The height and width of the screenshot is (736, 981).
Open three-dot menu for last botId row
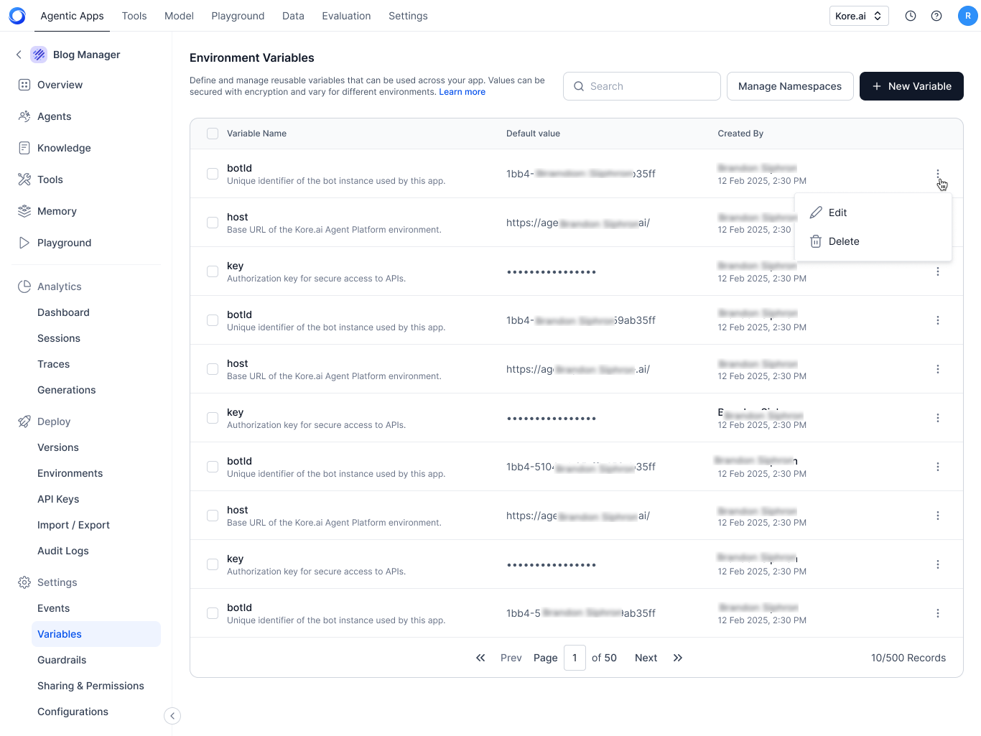tap(937, 613)
